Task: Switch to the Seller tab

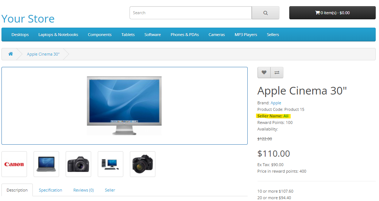Action: 110,190
